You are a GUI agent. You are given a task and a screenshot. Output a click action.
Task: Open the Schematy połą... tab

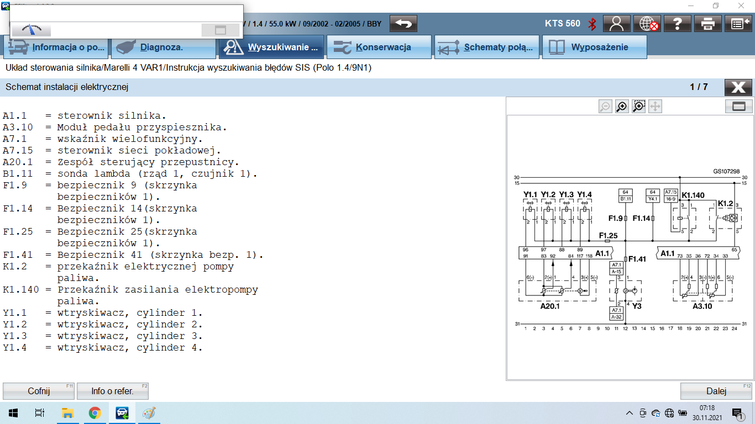(487, 47)
